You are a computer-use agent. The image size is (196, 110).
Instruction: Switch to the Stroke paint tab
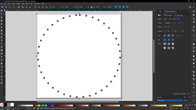tap(168, 15)
